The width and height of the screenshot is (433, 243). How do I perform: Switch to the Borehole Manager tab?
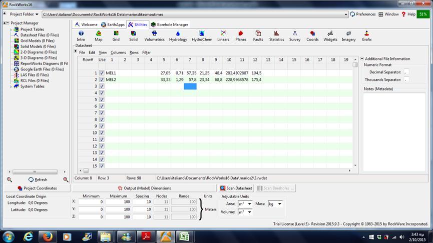(170, 24)
